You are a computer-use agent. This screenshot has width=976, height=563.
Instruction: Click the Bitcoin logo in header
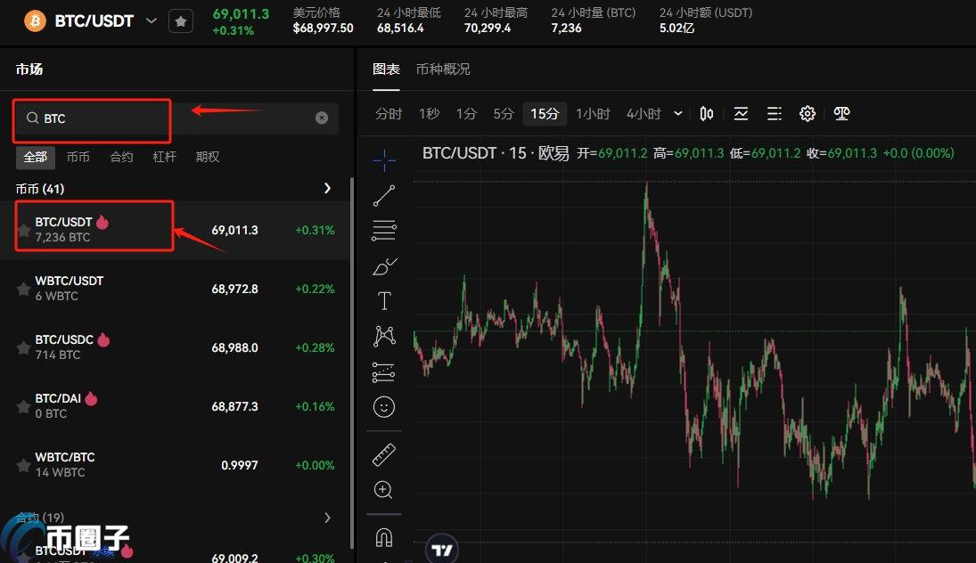click(x=35, y=21)
